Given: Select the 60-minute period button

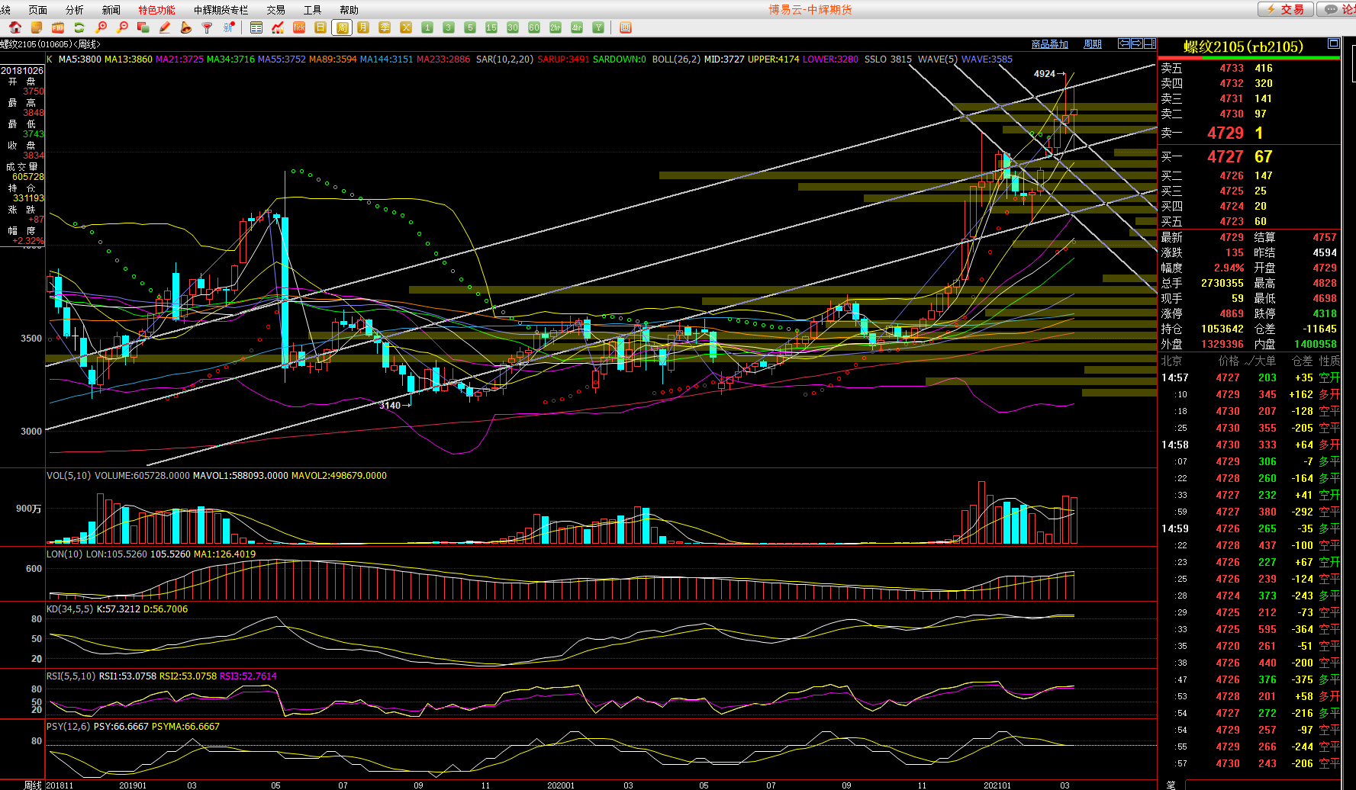Looking at the screenshot, I should coord(534,27).
